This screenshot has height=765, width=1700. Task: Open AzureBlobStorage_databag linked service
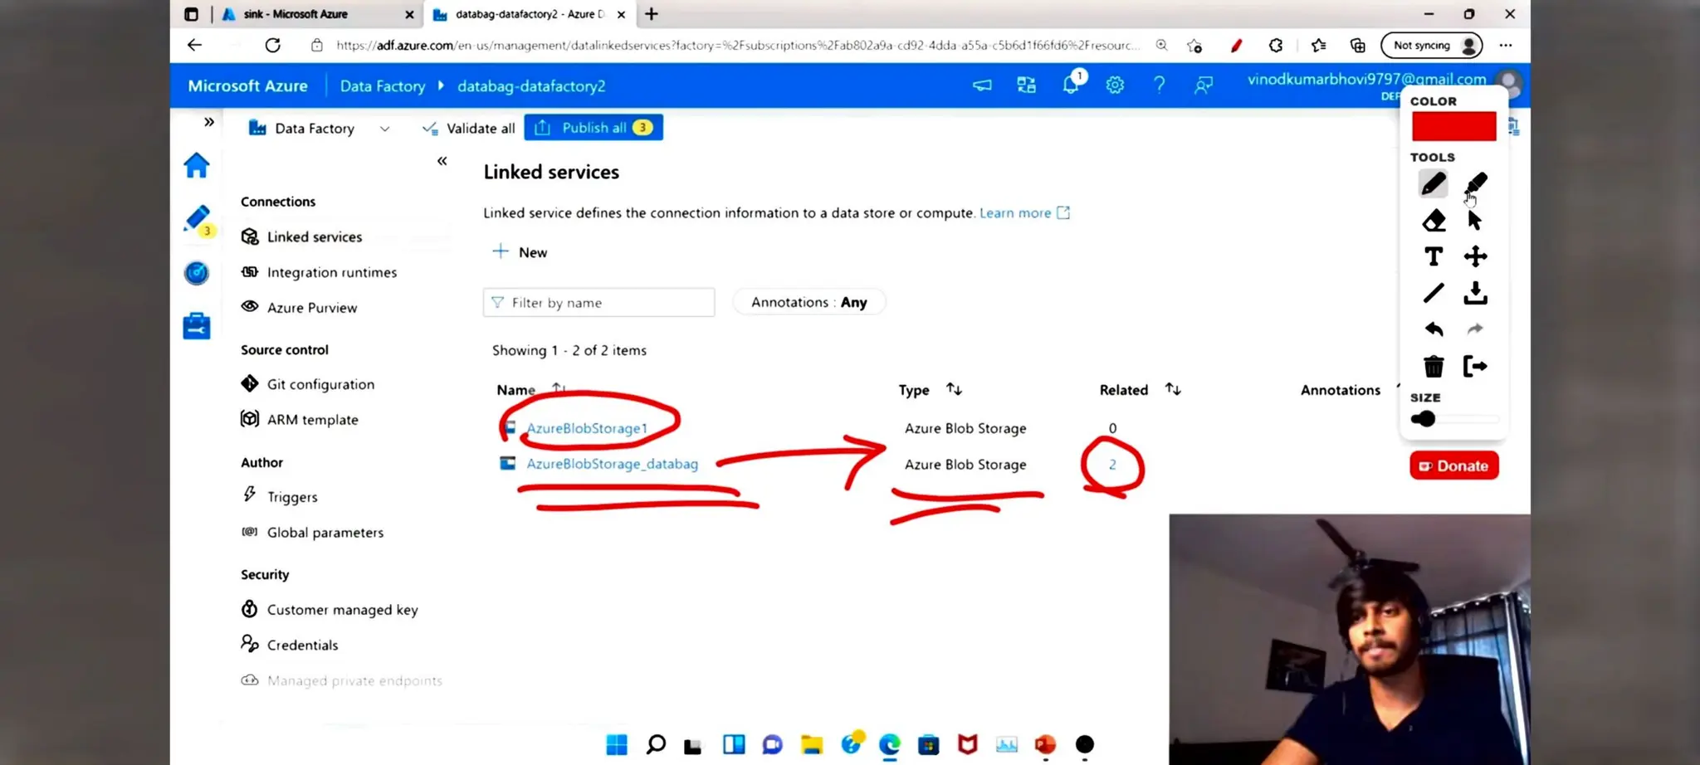tap(612, 464)
